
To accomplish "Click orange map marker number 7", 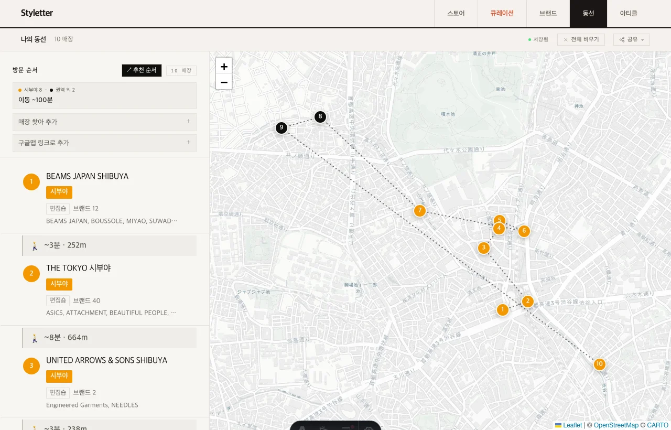I will tap(419, 210).
